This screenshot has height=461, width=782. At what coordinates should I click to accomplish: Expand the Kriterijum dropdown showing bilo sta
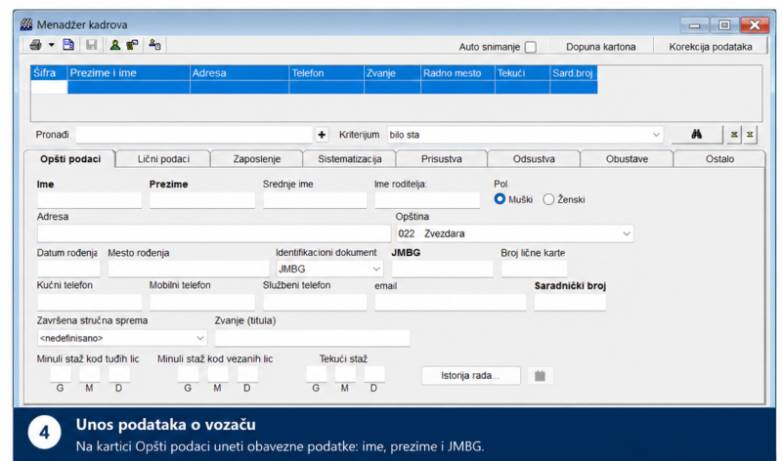[656, 135]
